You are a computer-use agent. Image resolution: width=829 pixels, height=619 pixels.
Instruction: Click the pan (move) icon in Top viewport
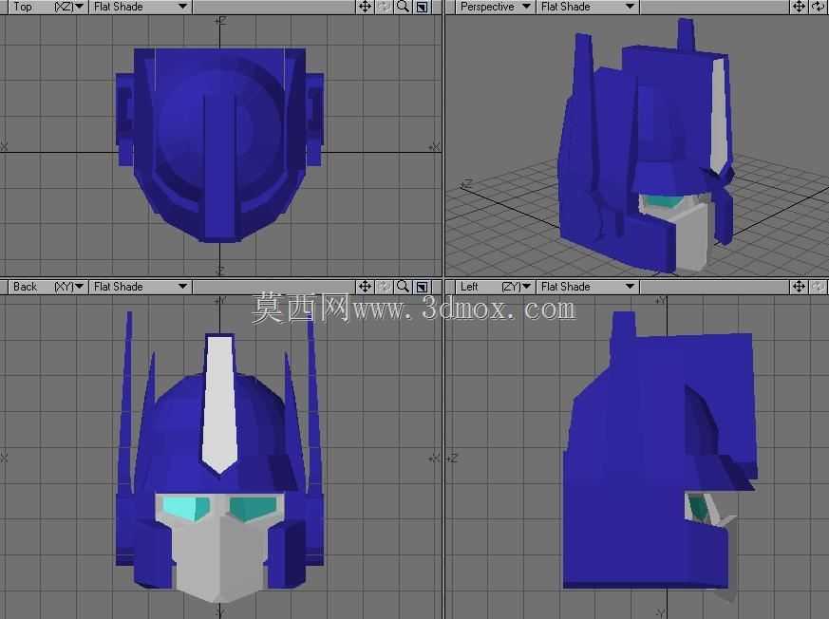point(365,7)
